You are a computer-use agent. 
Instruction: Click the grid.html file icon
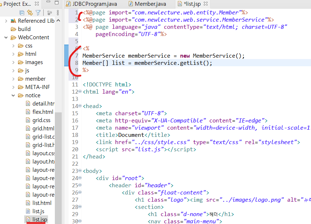click(x=28, y=129)
